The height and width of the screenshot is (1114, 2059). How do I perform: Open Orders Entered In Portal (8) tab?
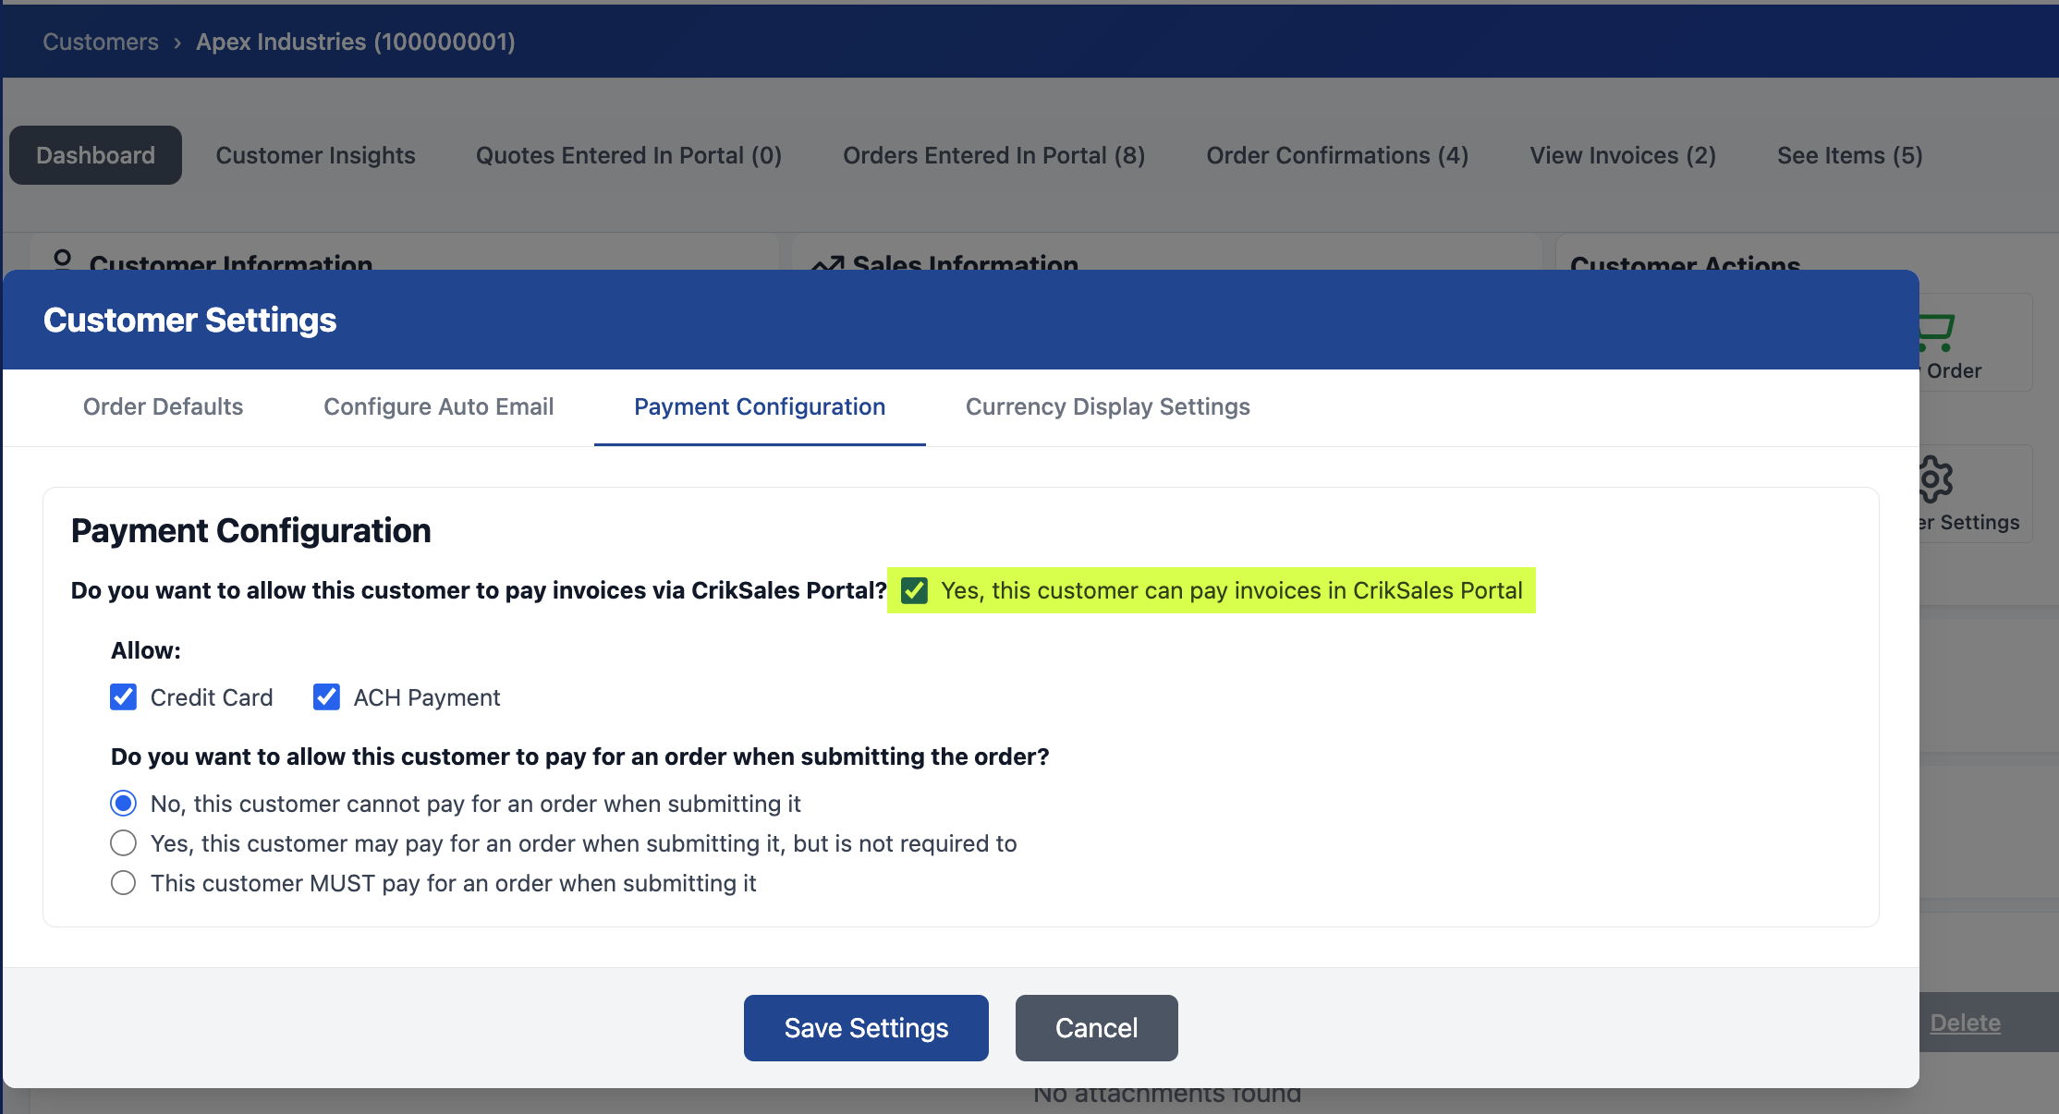click(x=993, y=155)
